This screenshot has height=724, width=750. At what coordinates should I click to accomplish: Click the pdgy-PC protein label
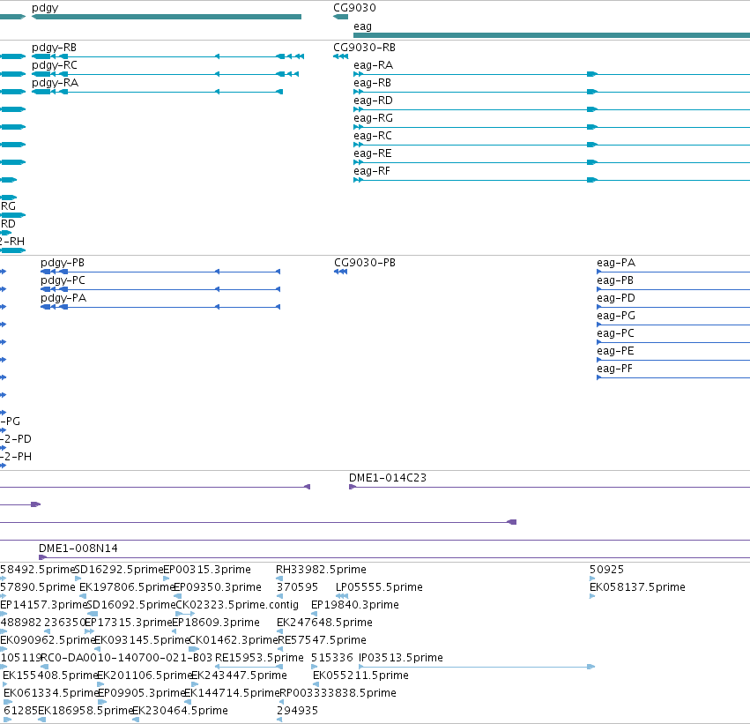pos(63,280)
